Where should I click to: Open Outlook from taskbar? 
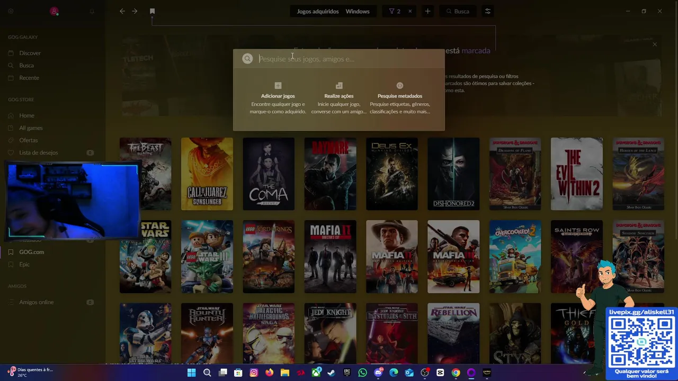coord(409,373)
